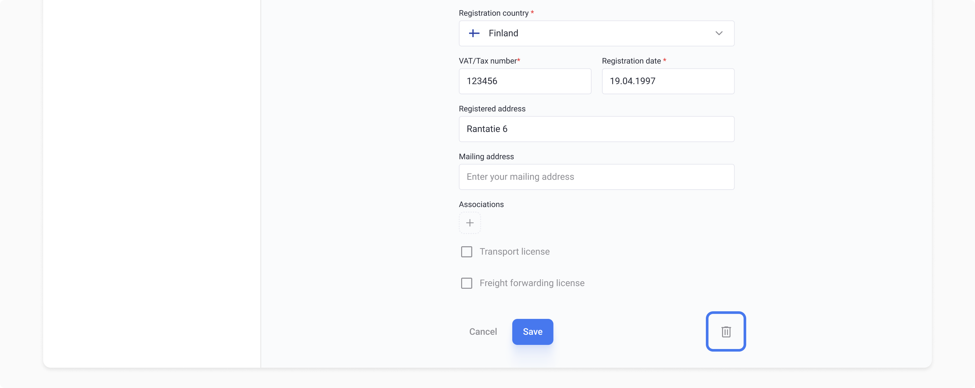
Task: Click the Associations heading label
Action: (x=481, y=204)
